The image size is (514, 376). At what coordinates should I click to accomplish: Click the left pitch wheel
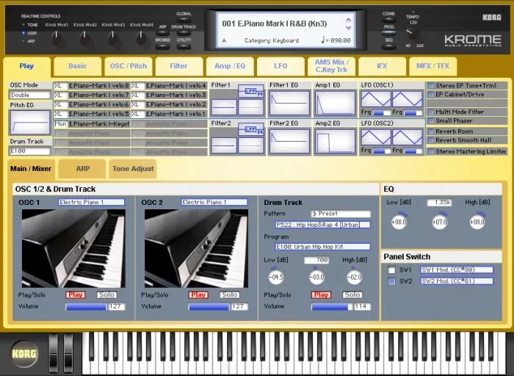tap(53, 353)
